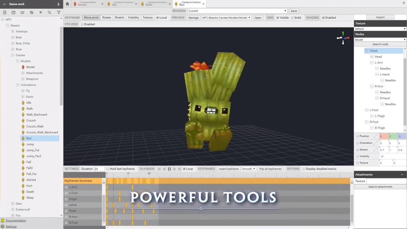Viewport: 407px width, 229px height.
Task: Click the red Position X value field
Action: pyautogui.click(x=384, y=136)
